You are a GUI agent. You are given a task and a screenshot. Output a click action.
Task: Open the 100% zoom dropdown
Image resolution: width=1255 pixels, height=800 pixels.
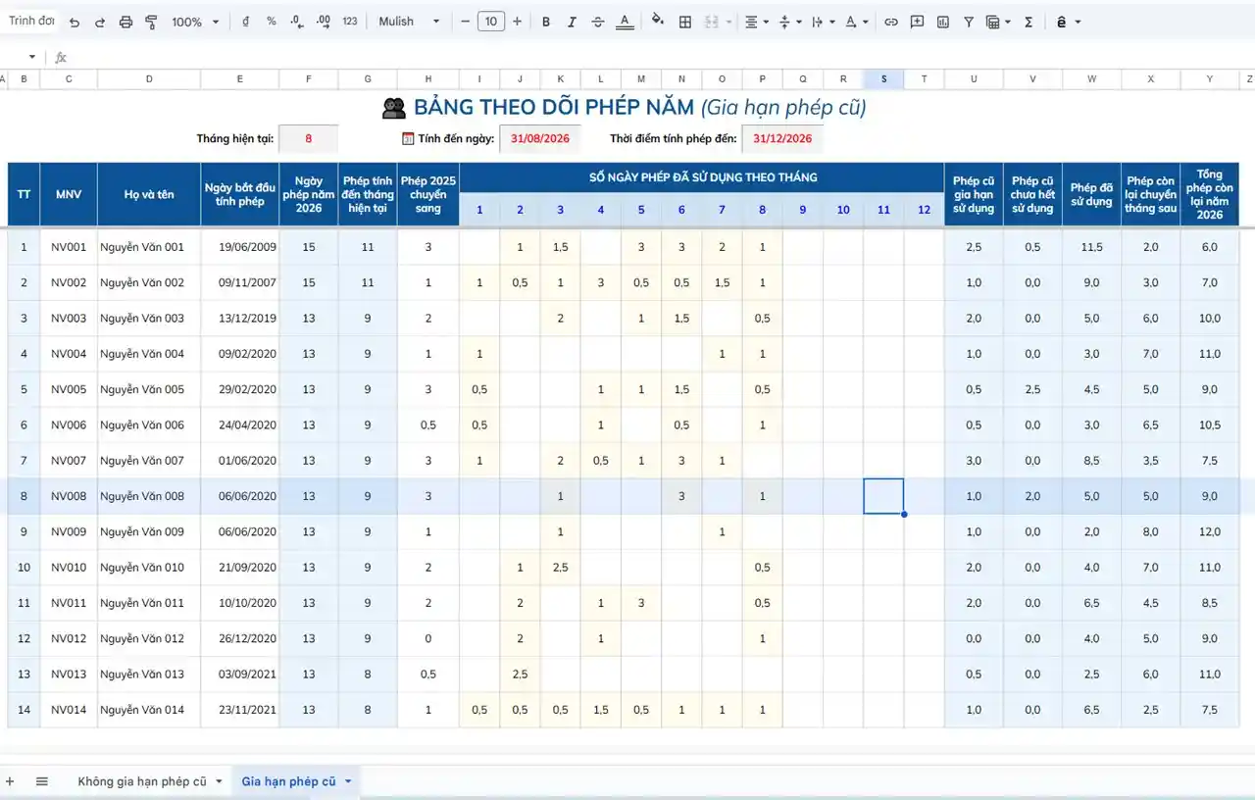pos(195,22)
